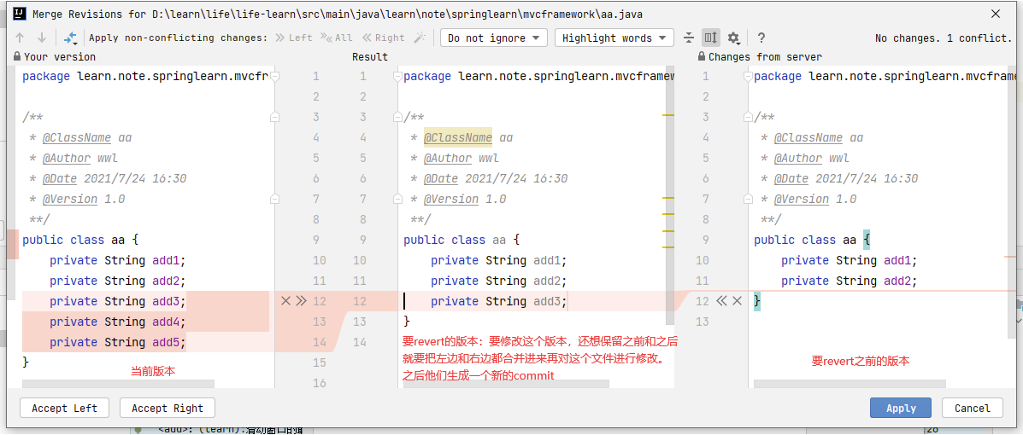The height and width of the screenshot is (435, 1023).
Task: Collapse the Javadoc comment fold in Result
Action: click(397, 117)
